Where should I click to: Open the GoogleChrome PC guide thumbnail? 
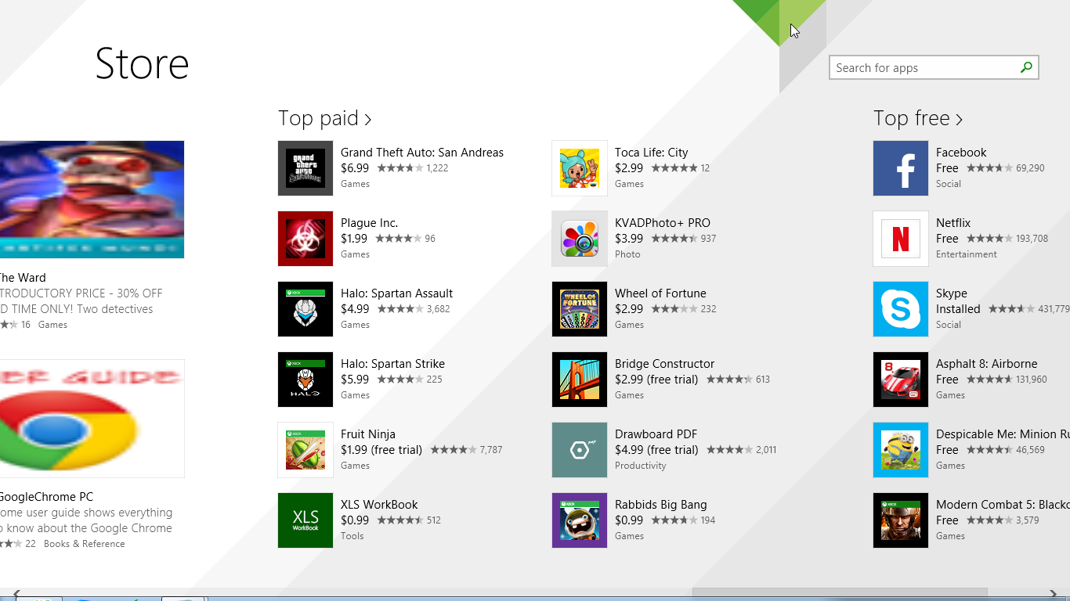coord(92,419)
